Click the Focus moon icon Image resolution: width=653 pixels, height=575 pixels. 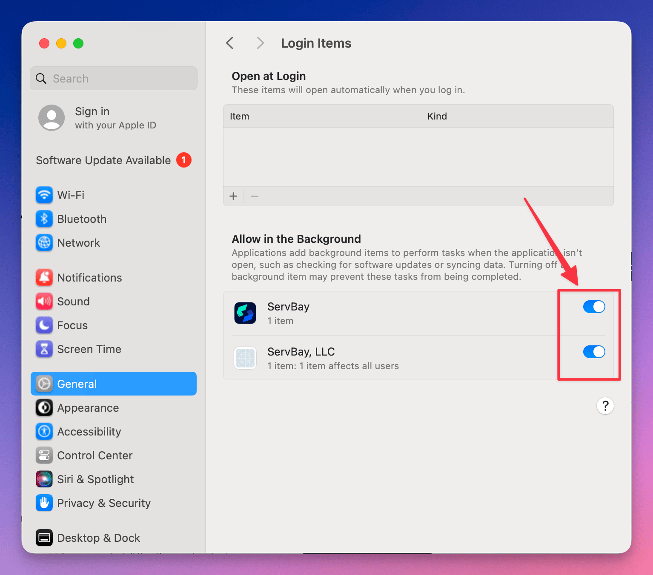point(44,325)
